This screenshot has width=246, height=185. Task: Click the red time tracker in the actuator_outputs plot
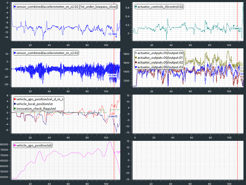click(238, 68)
